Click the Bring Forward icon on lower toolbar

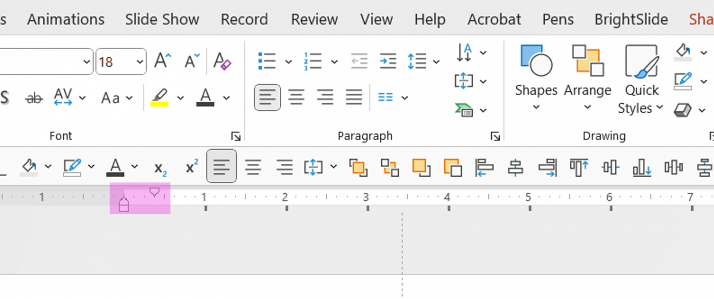tap(358, 167)
